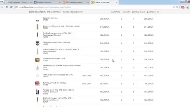The width and height of the screenshot is (190, 107).
Task: Click 'Палитра маскирующих средств' product name
Action: click(x=56, y=42)
